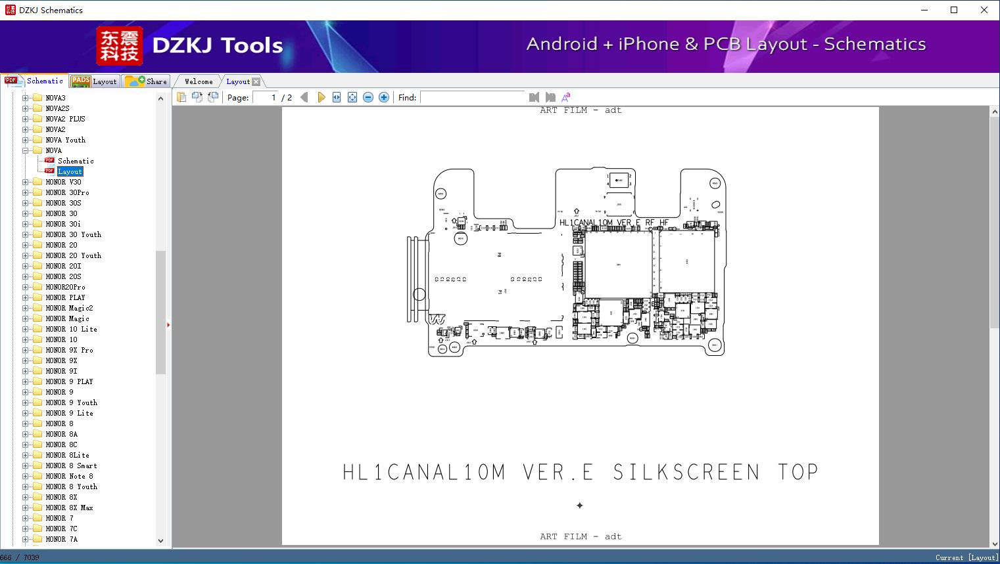Fit the page to width

(337, 97)
